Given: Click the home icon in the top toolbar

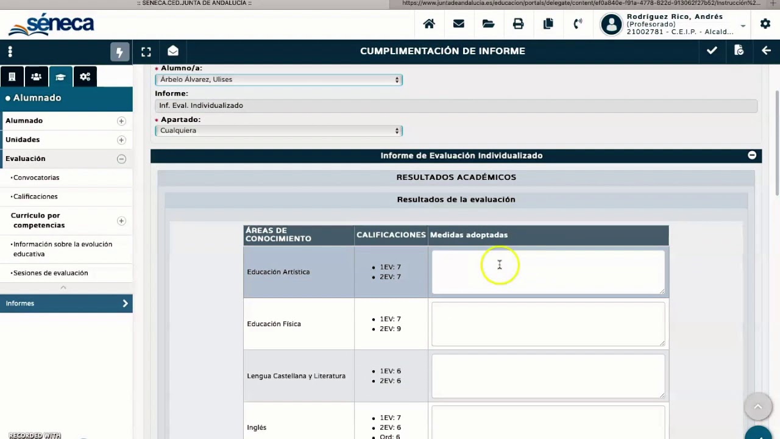Looking at the screenshot, I should pos(429,23).
